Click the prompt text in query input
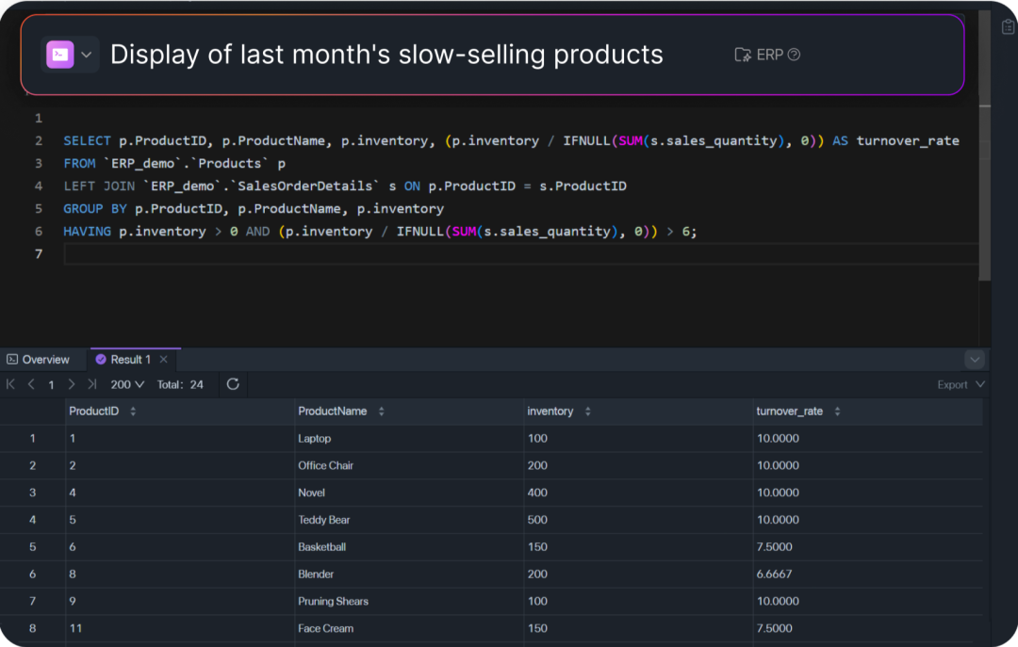Screen dimensions: 1018x647 pyautogui.click(x=386, y=55)
